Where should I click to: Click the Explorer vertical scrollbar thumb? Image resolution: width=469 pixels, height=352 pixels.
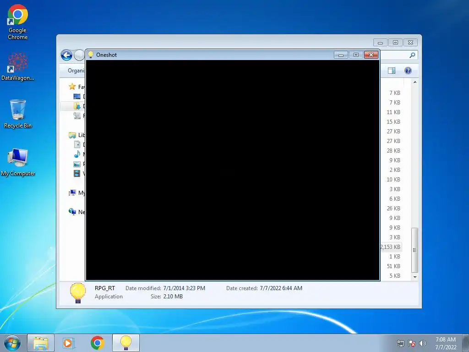click(414, 250)
